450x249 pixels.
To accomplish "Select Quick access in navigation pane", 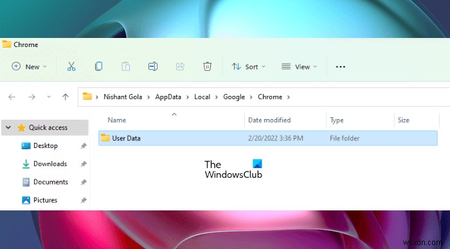I will pyautogui.click(x=45, y=127).
